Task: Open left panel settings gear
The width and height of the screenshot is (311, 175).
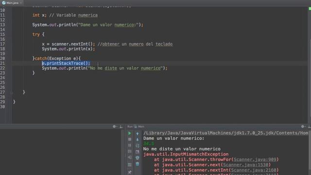Action: (115, 126)
